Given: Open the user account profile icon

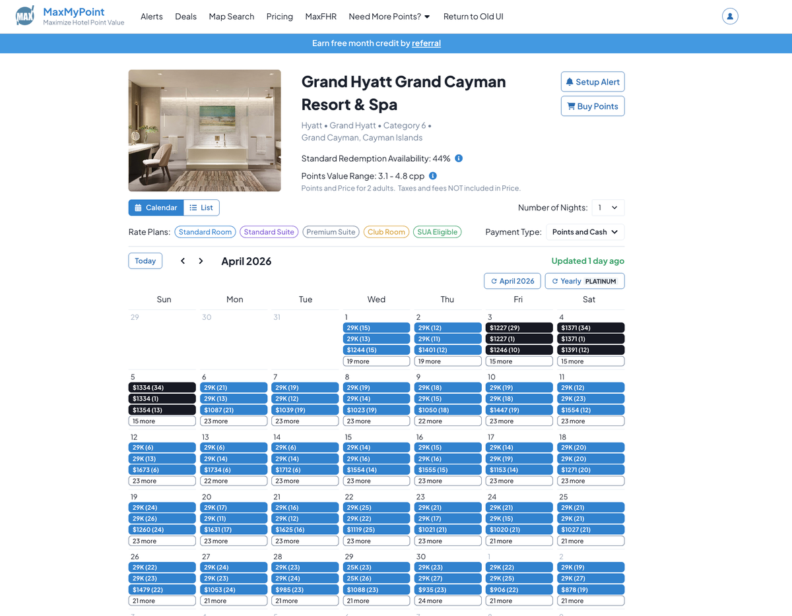Looking at the screenshot, I should pos(730,16).
